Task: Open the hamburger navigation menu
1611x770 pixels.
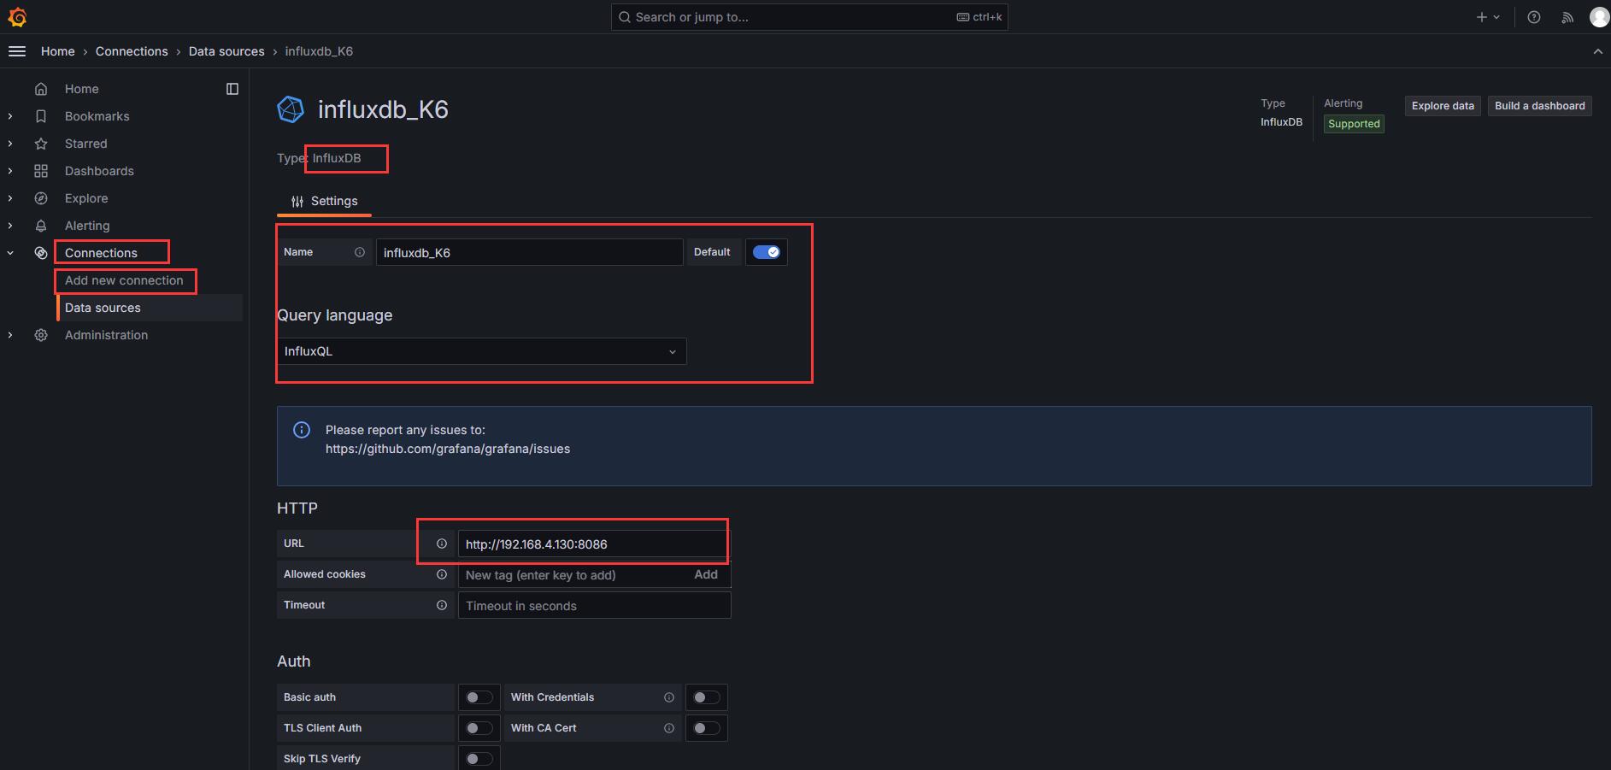Action: click(16, 51)
